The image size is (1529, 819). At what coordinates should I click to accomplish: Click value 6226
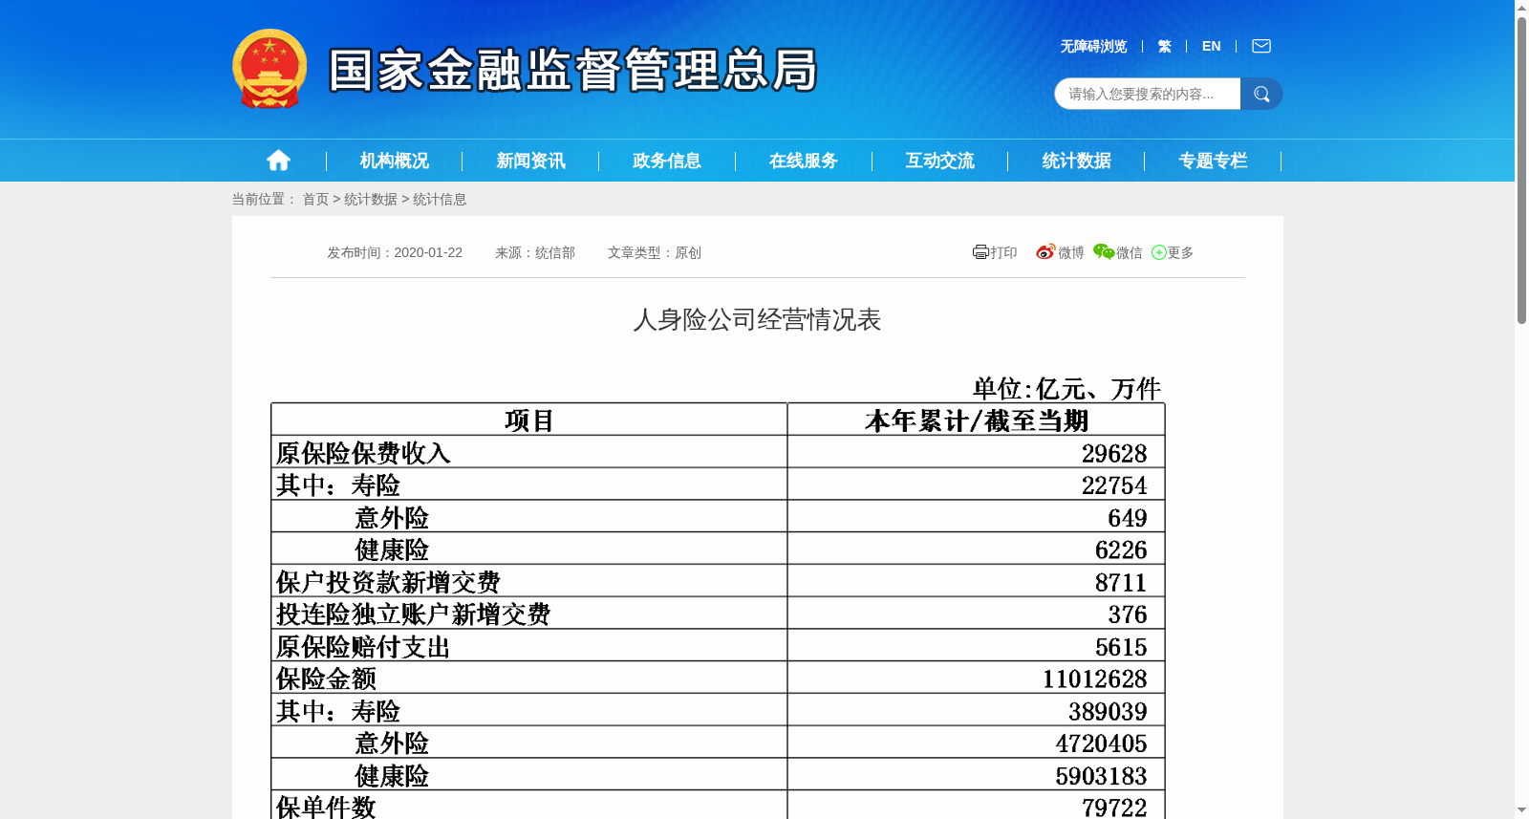pyautogui.click(x=1121, y=550)
